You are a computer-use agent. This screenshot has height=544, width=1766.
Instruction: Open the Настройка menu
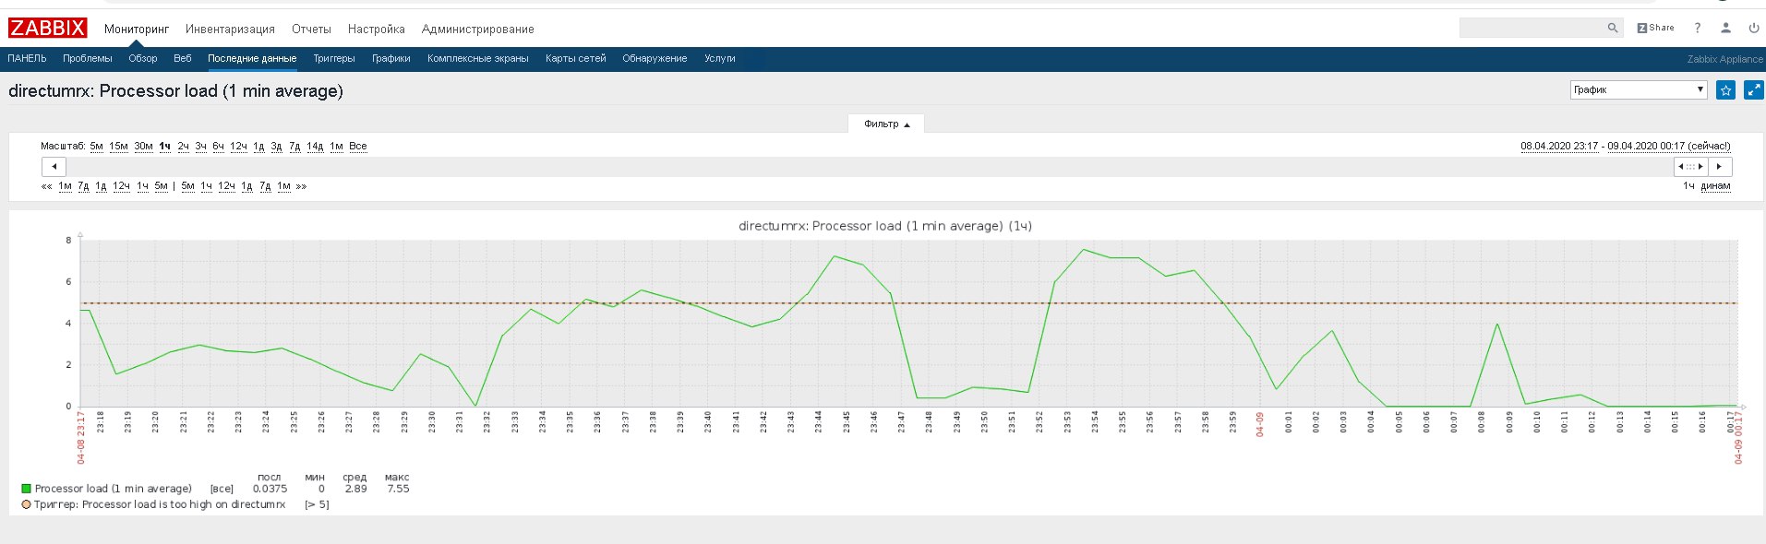pyautogui.click(x=376, y=30)
